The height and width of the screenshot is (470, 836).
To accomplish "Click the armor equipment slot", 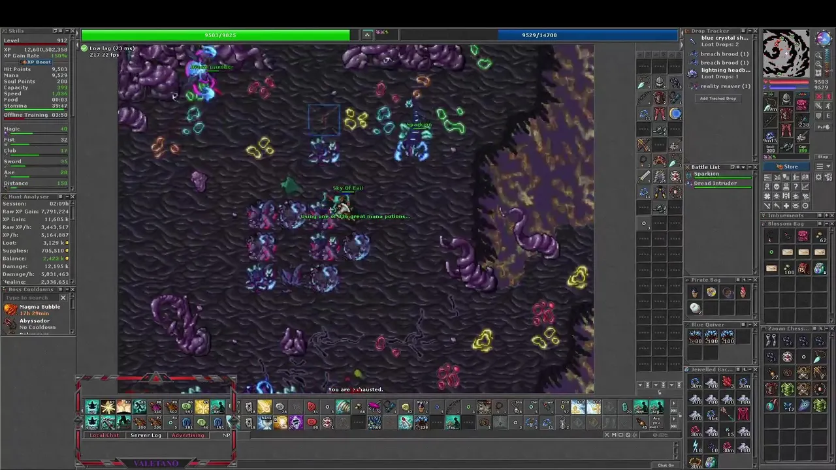I will pos(786,114).
